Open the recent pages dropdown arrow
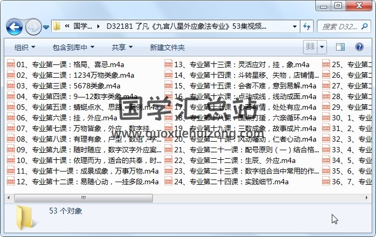The width and height of the screenshot is (376, 237). 46,26
